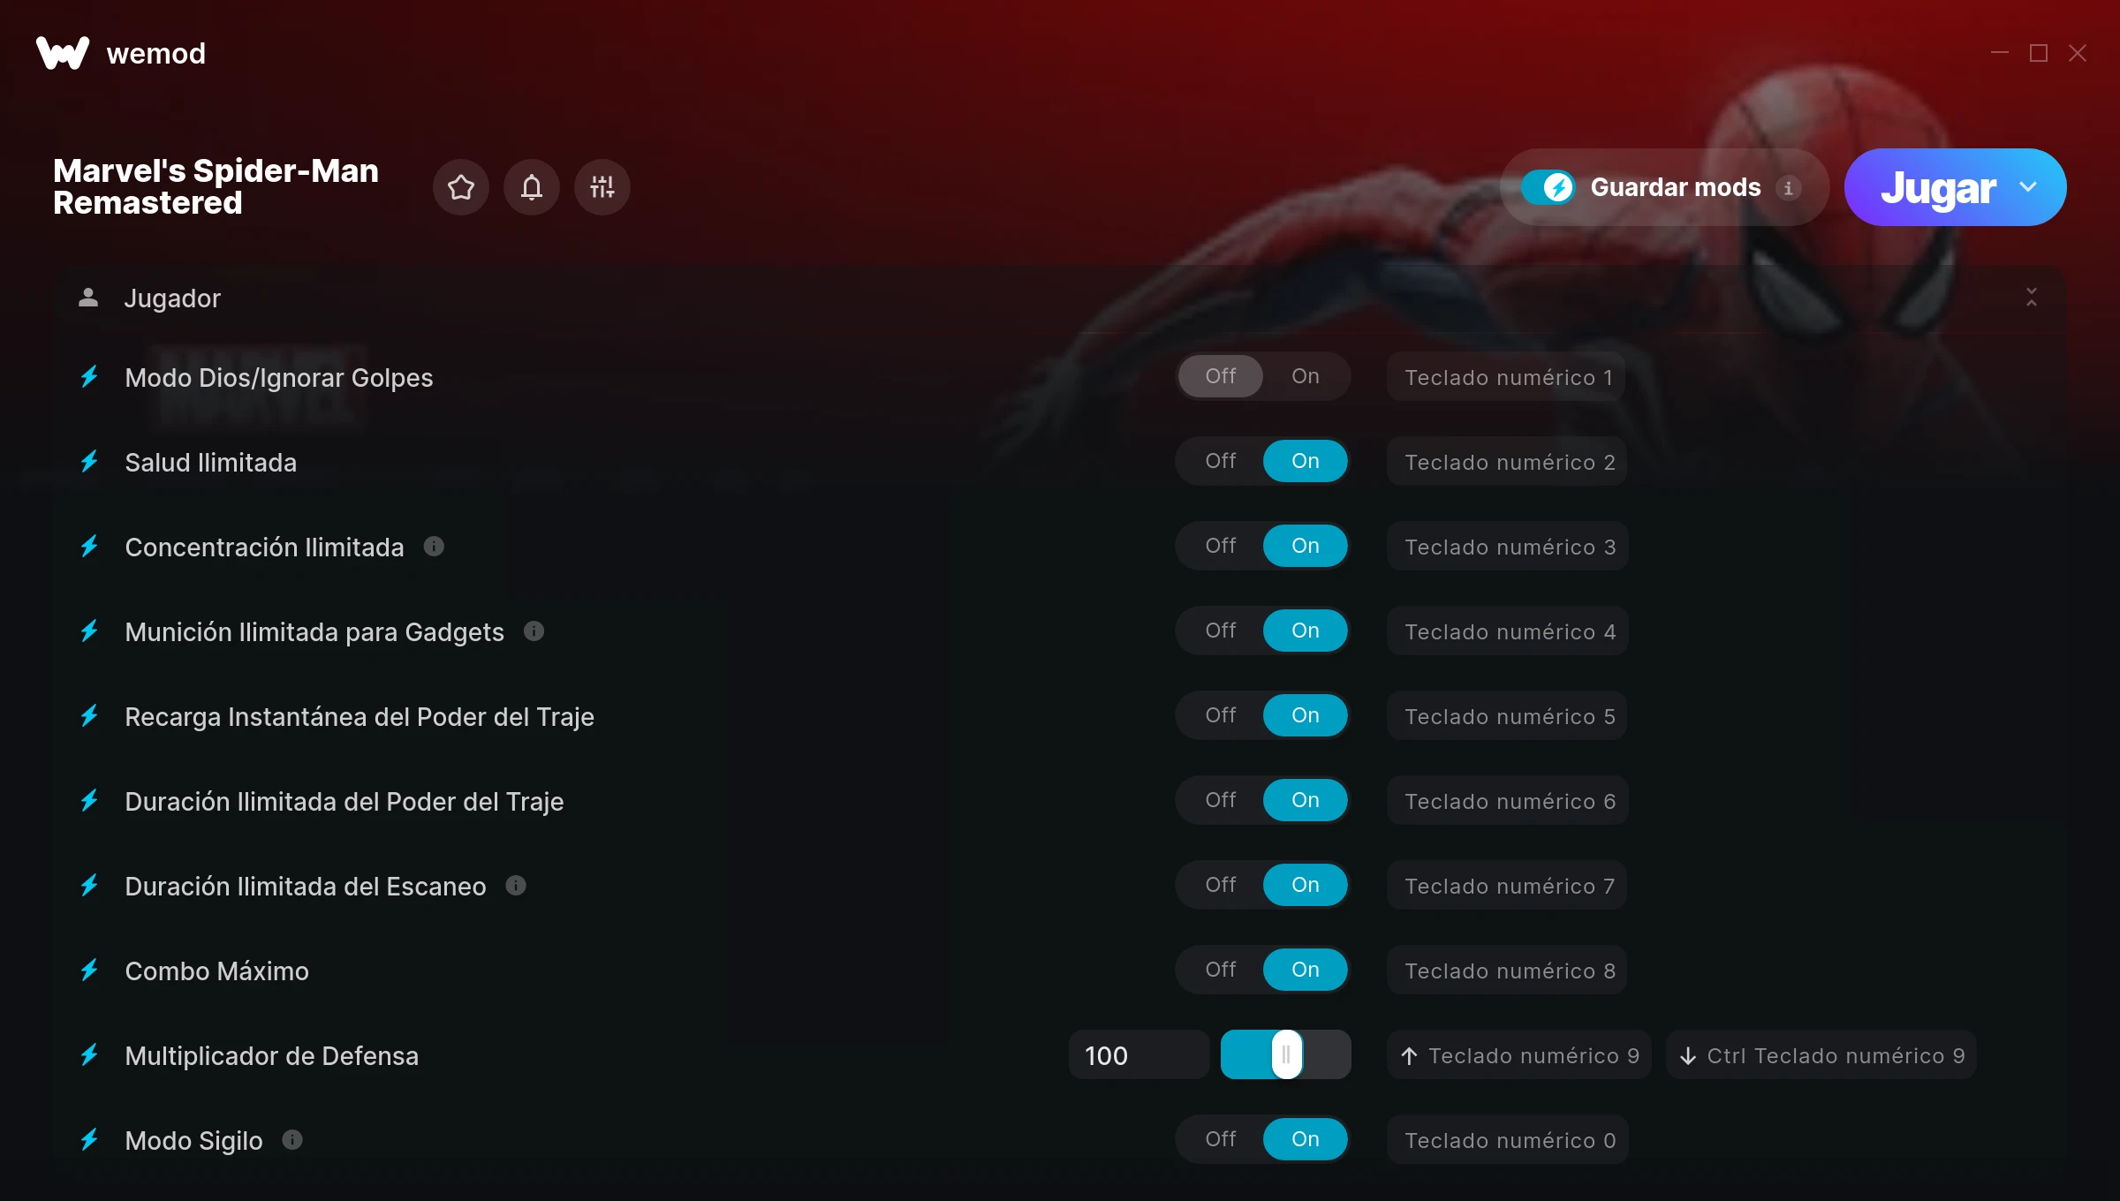Collapse the Jugador category

coord(2032,298)
